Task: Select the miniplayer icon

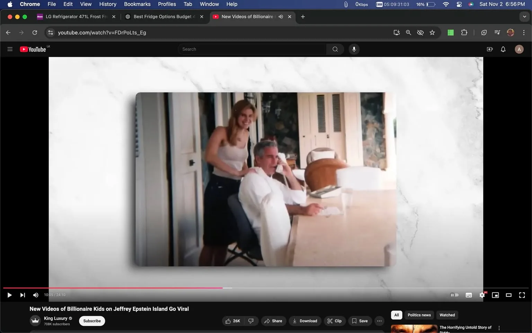Action: pyautogui.click(x=495, y=295)
